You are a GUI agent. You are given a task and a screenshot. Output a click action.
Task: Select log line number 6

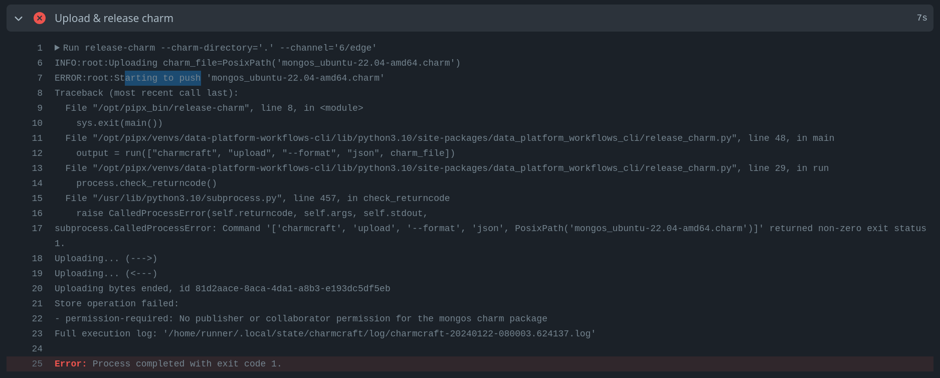(40, 63)
